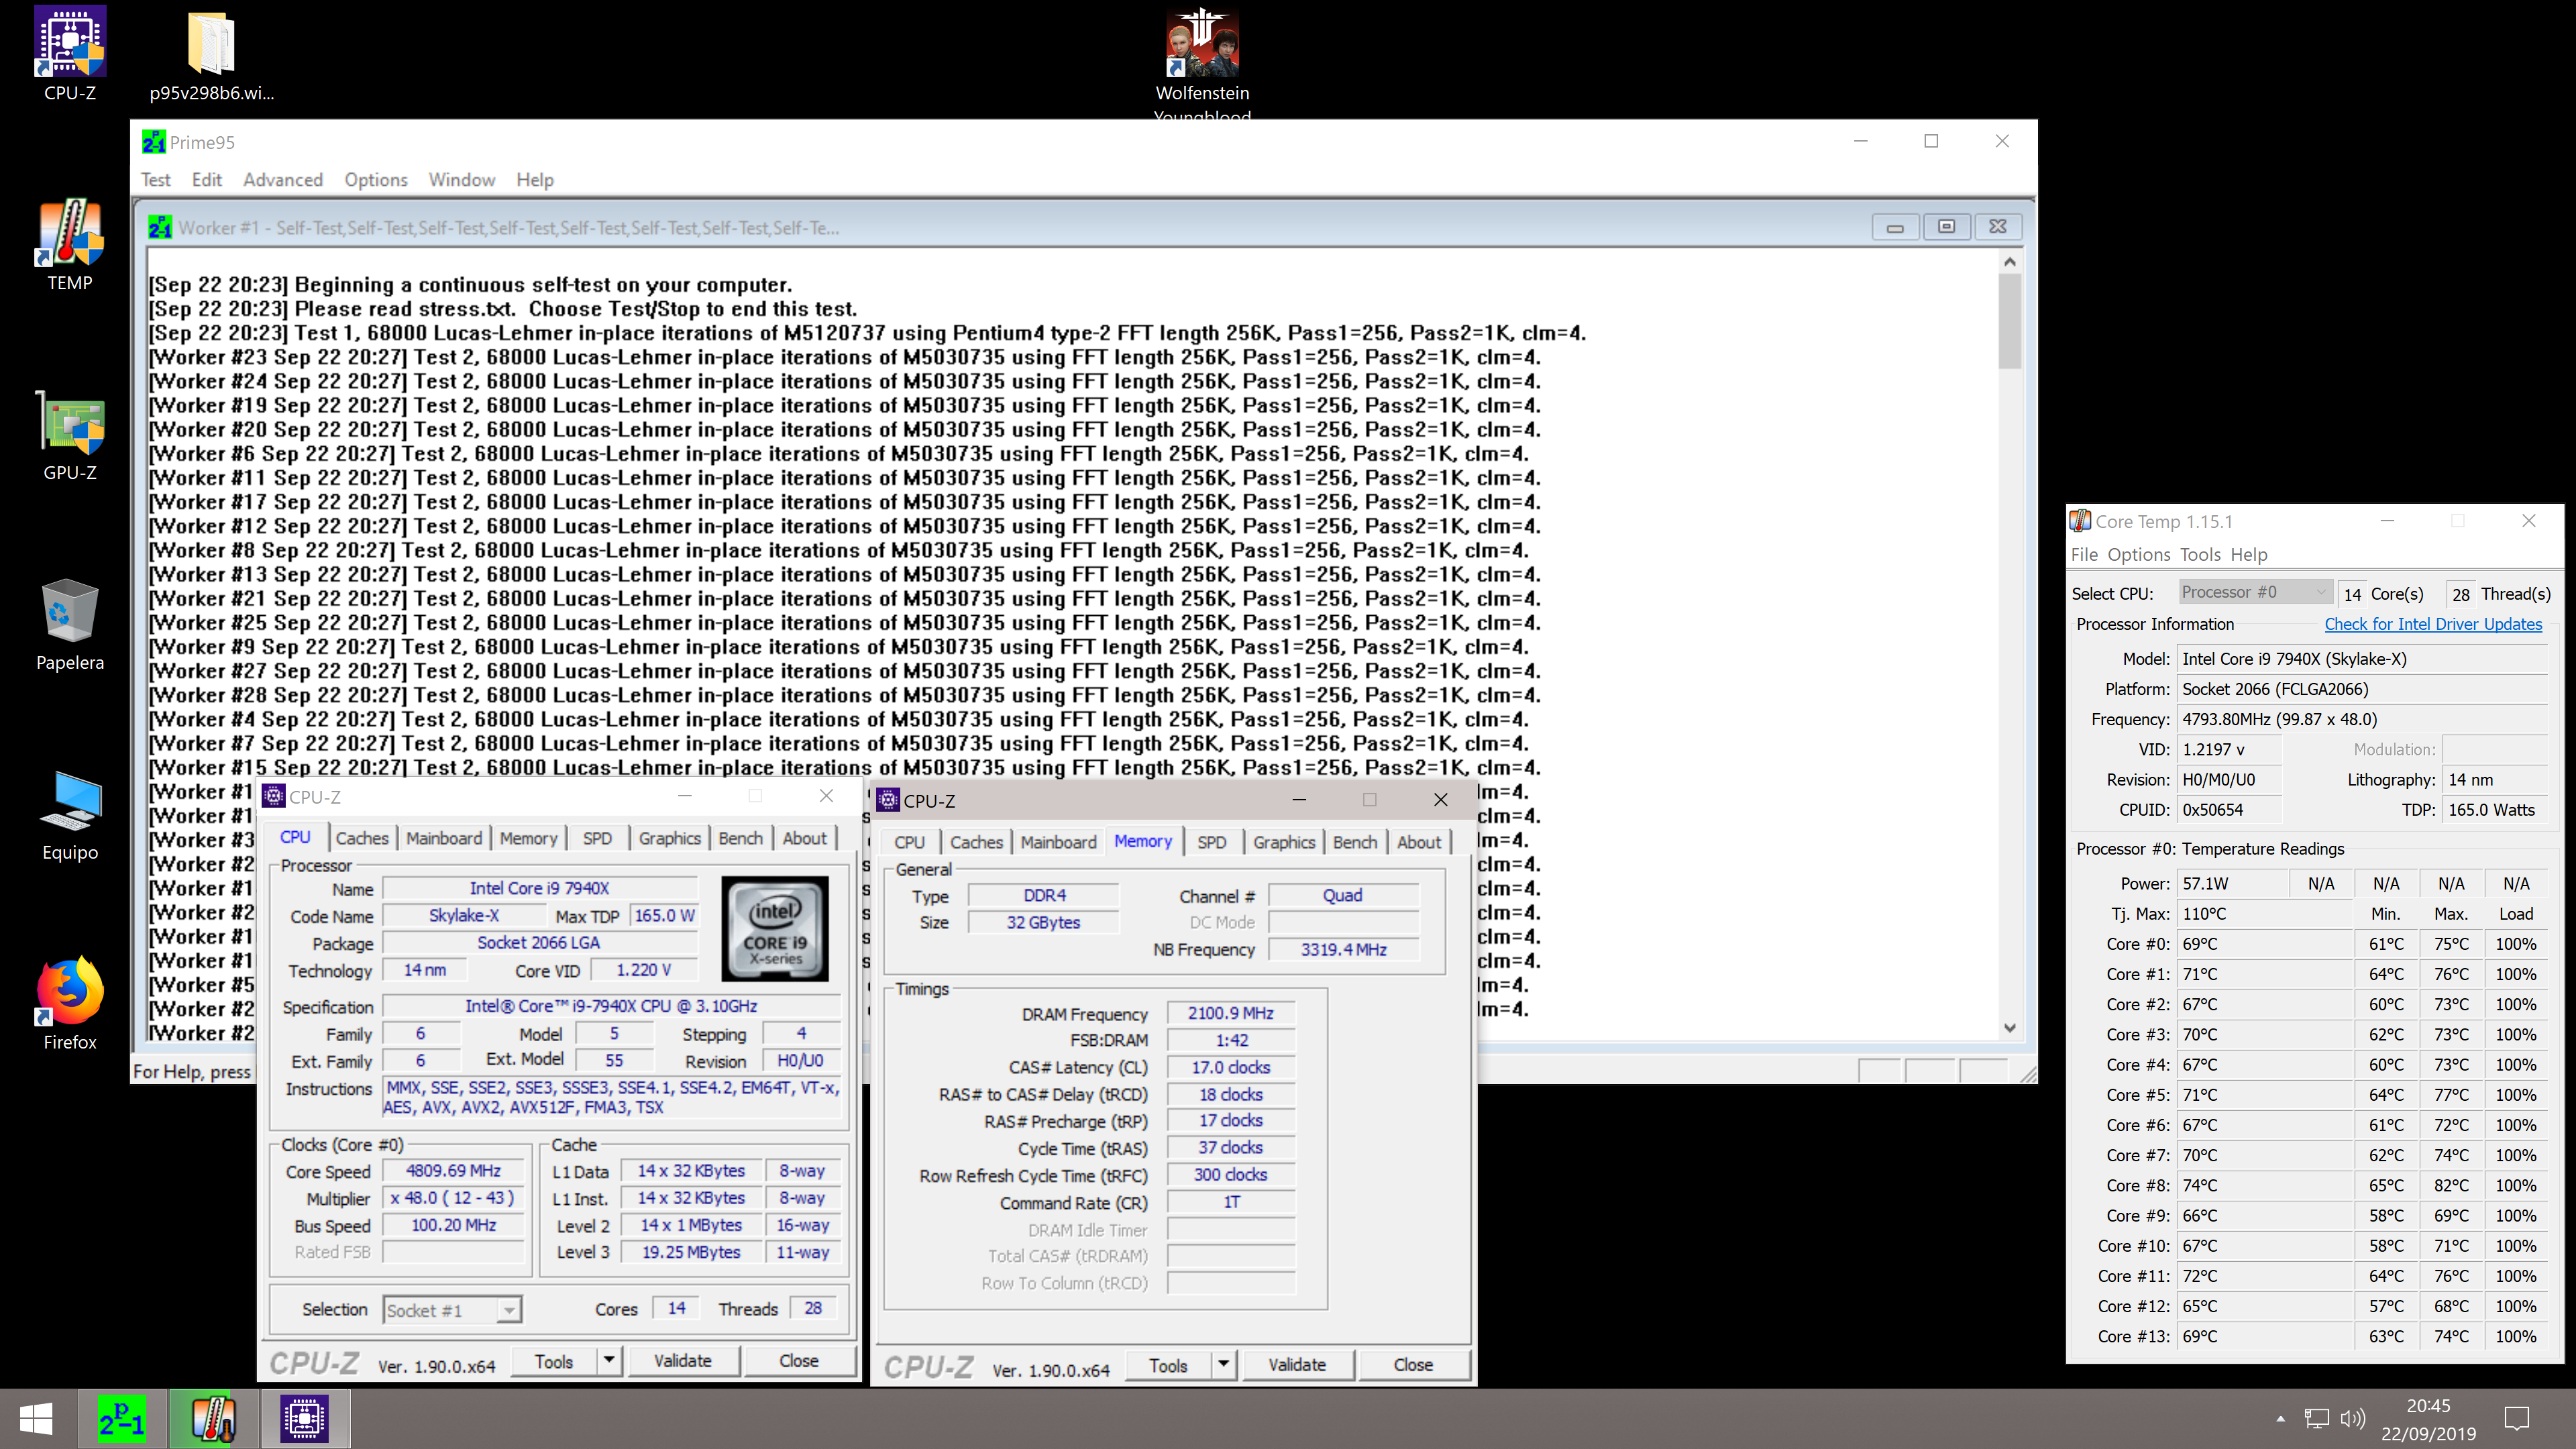This screenshot has width=2576, height=1449.
Task: Follow Check for Intel Driver Updates link
Action: click(2433, 624)
